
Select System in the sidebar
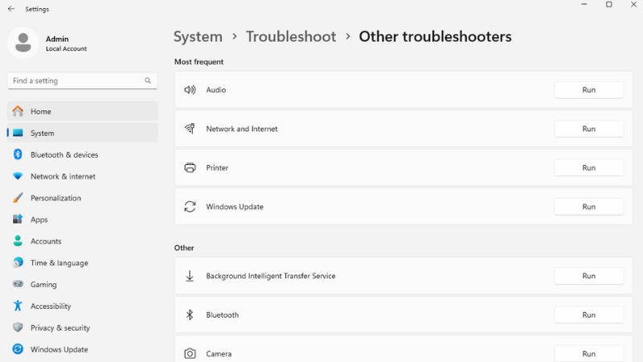(83, 133)
